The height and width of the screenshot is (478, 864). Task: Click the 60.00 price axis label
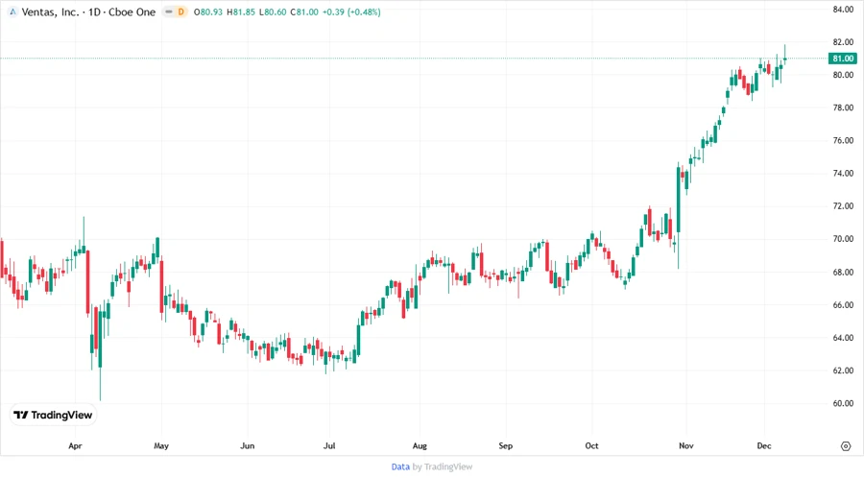843,403
